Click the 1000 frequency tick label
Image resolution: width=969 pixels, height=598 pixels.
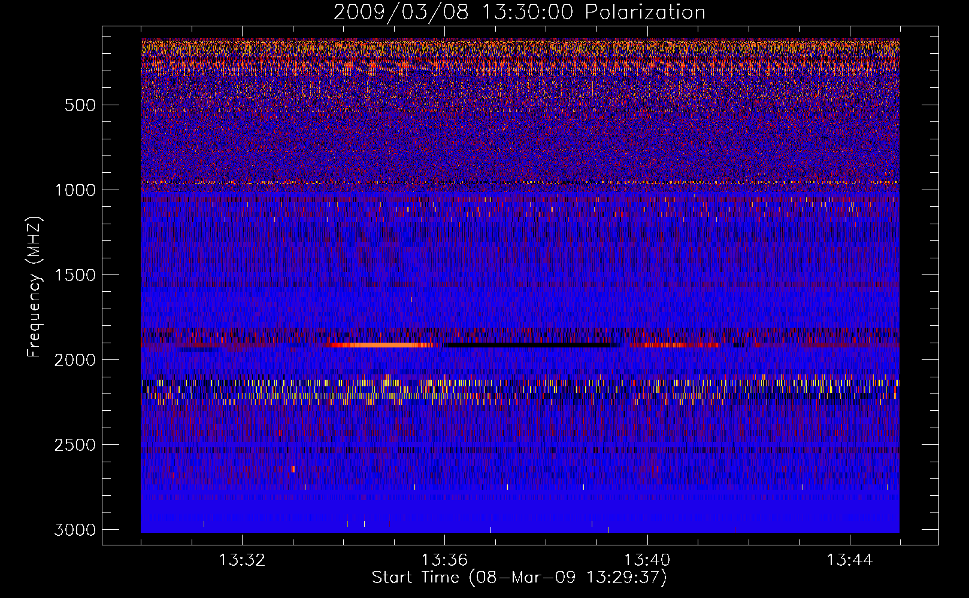pyautogui.click(x=75, y=190)
